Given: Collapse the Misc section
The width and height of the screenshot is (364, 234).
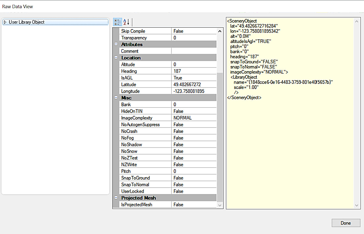Looking at the screenshot, I should coord(116,97).
